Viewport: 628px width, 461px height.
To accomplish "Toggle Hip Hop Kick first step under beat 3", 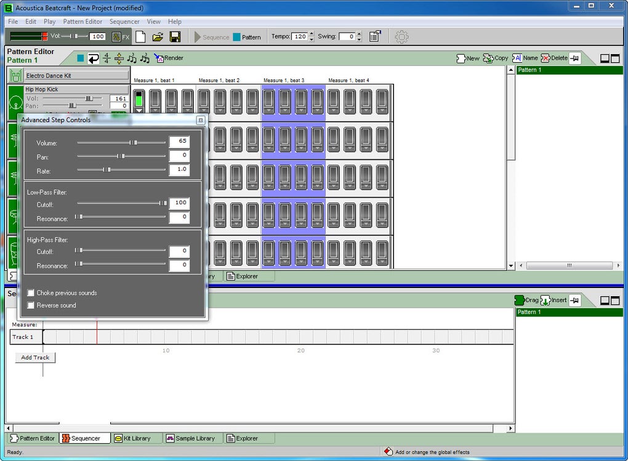I will coord(268,99).
